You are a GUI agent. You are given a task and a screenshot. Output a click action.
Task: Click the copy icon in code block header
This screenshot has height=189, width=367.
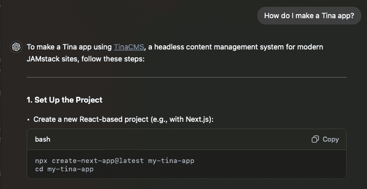tap(315, 140)
